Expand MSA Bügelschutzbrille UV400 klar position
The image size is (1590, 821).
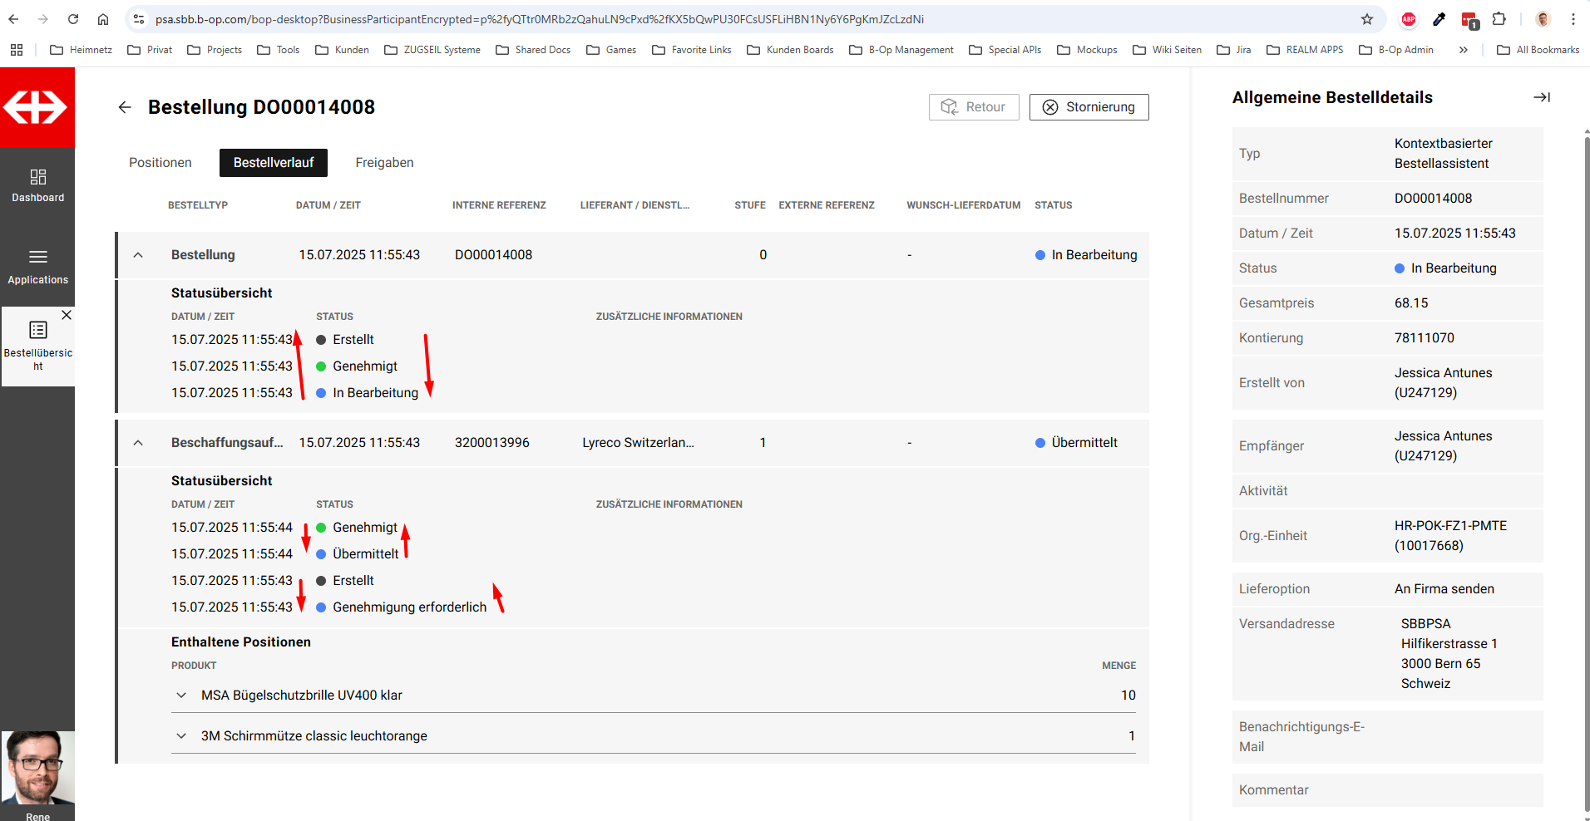click(x=181, y=696)
